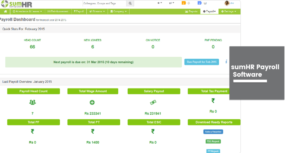Click the Total Tax Payment header
This screenshot has height=153, width=292.
(208, 91)
